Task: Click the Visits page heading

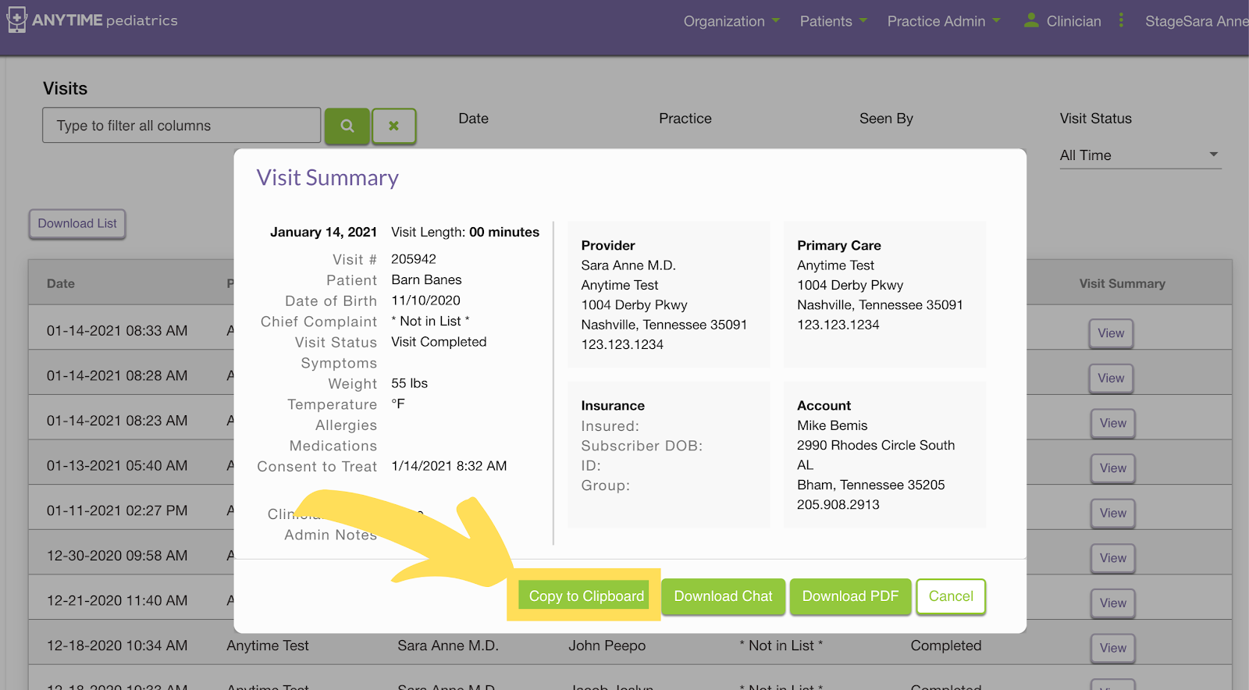Action: pos(66,88)
